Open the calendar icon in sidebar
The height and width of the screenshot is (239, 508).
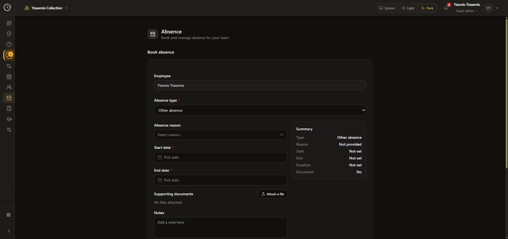point(9,77)
